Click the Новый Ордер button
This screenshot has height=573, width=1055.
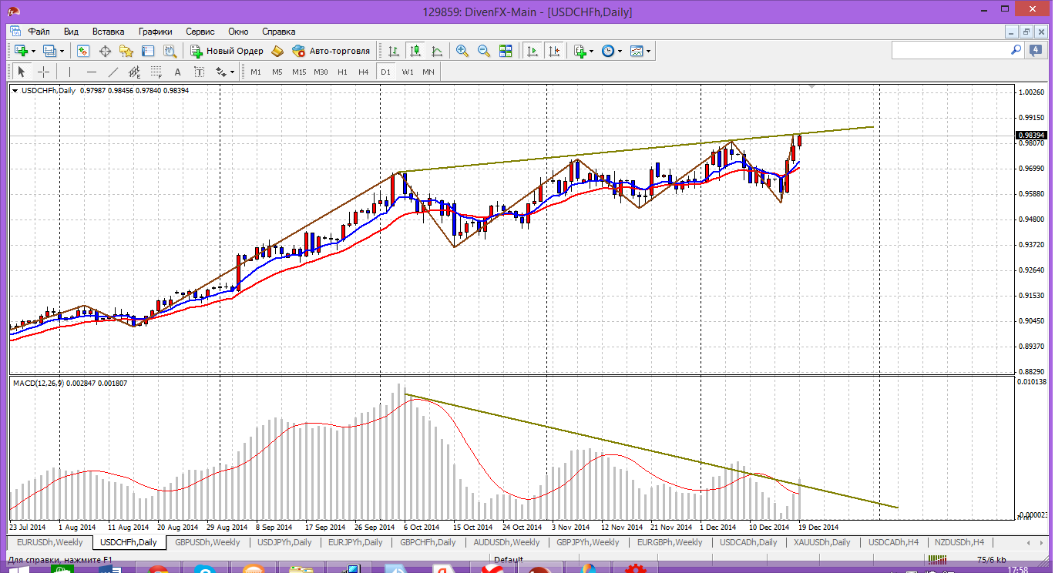227,51
